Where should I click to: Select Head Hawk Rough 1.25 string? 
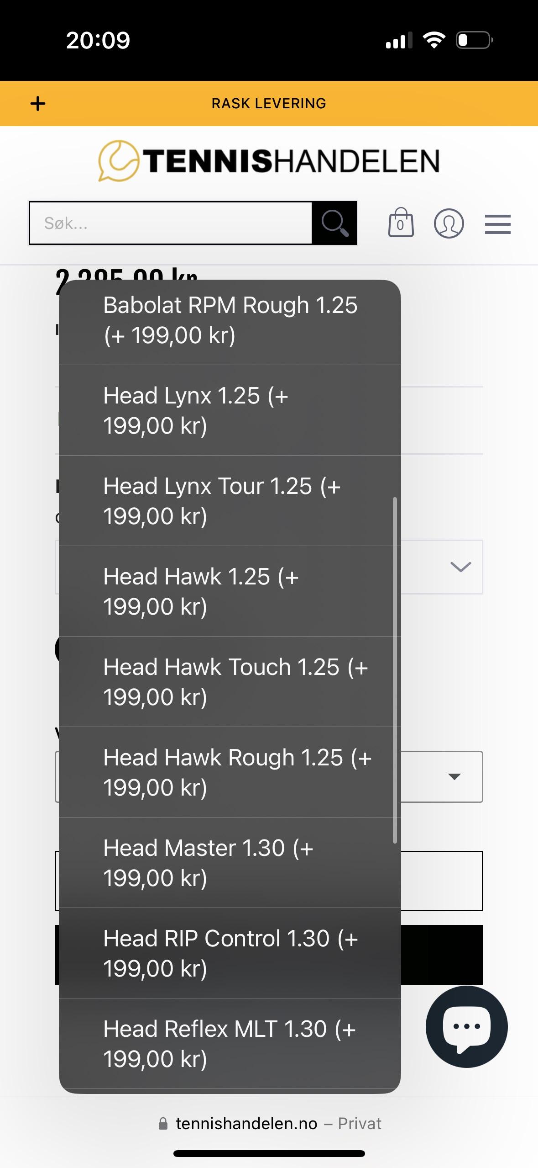[230, 772]
